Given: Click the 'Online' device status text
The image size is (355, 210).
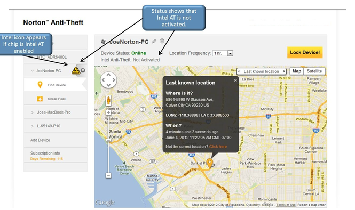Looking at the screenshot, I should point(139,53).
